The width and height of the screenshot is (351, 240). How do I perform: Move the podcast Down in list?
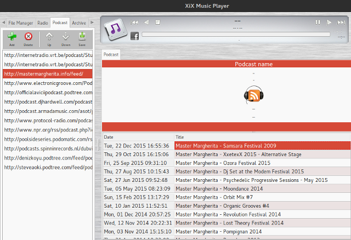[x=66, y=38]
